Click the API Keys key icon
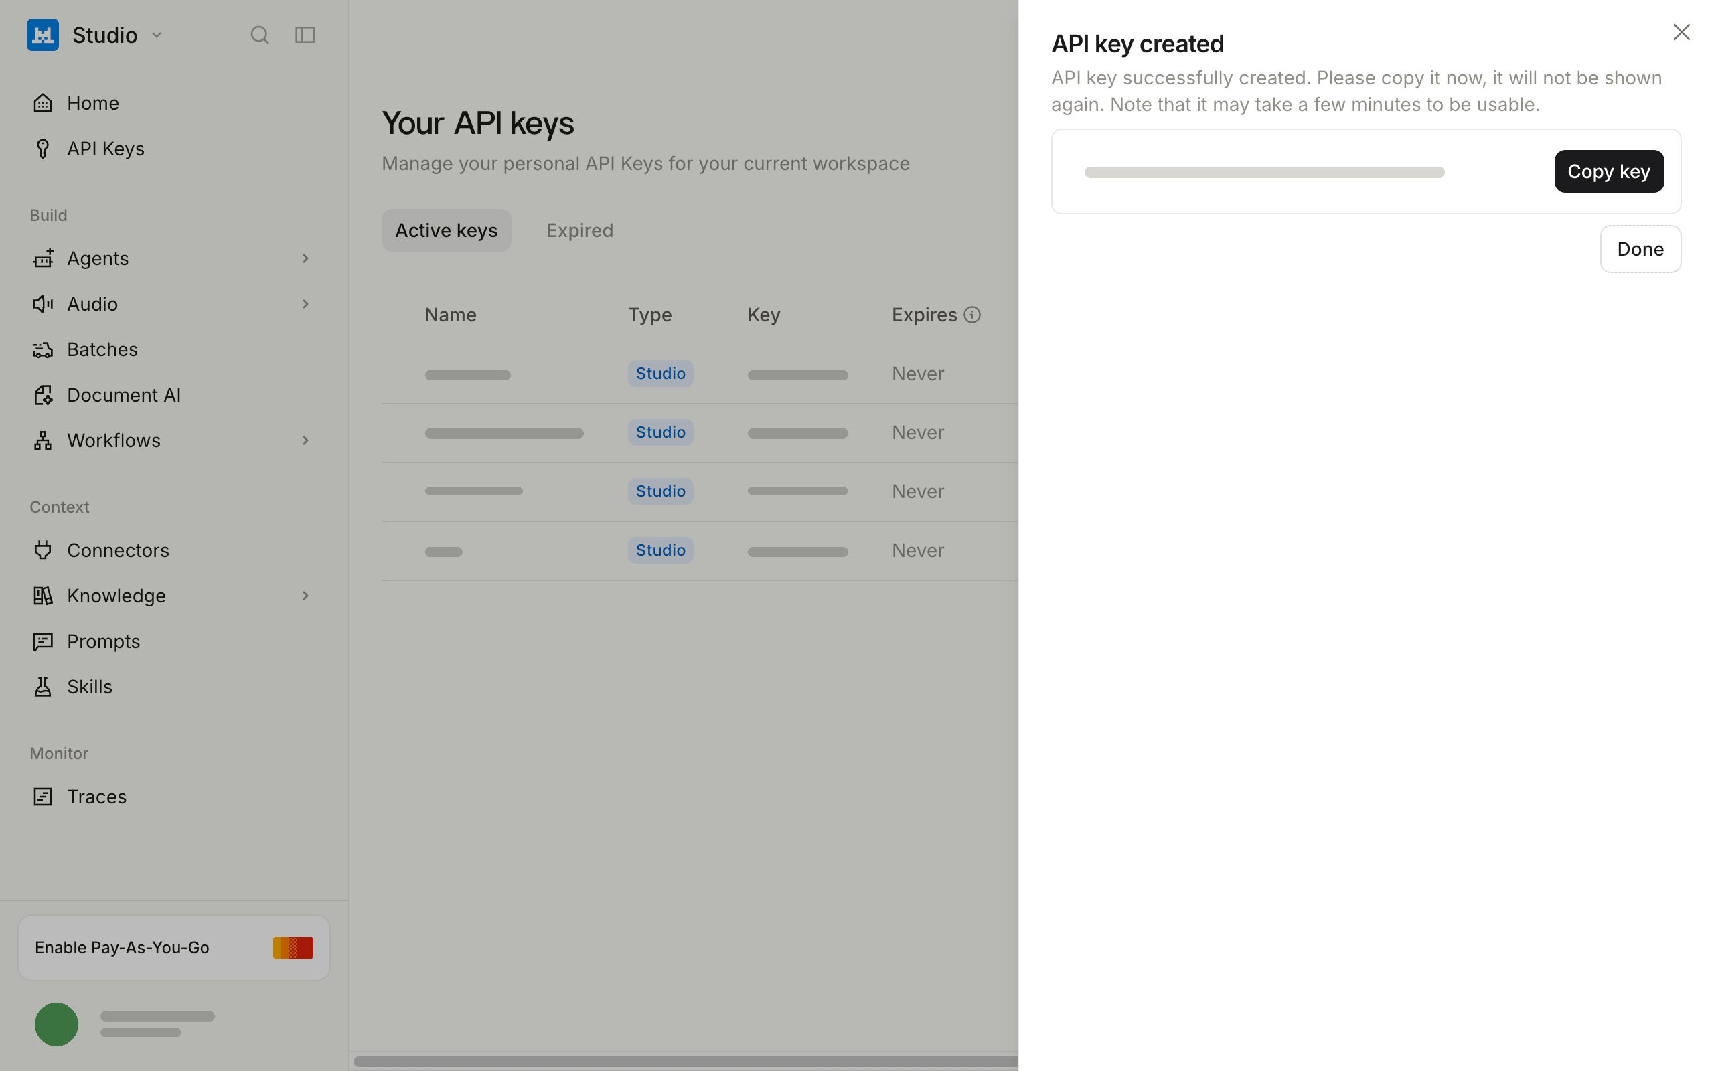 (44, 149)
